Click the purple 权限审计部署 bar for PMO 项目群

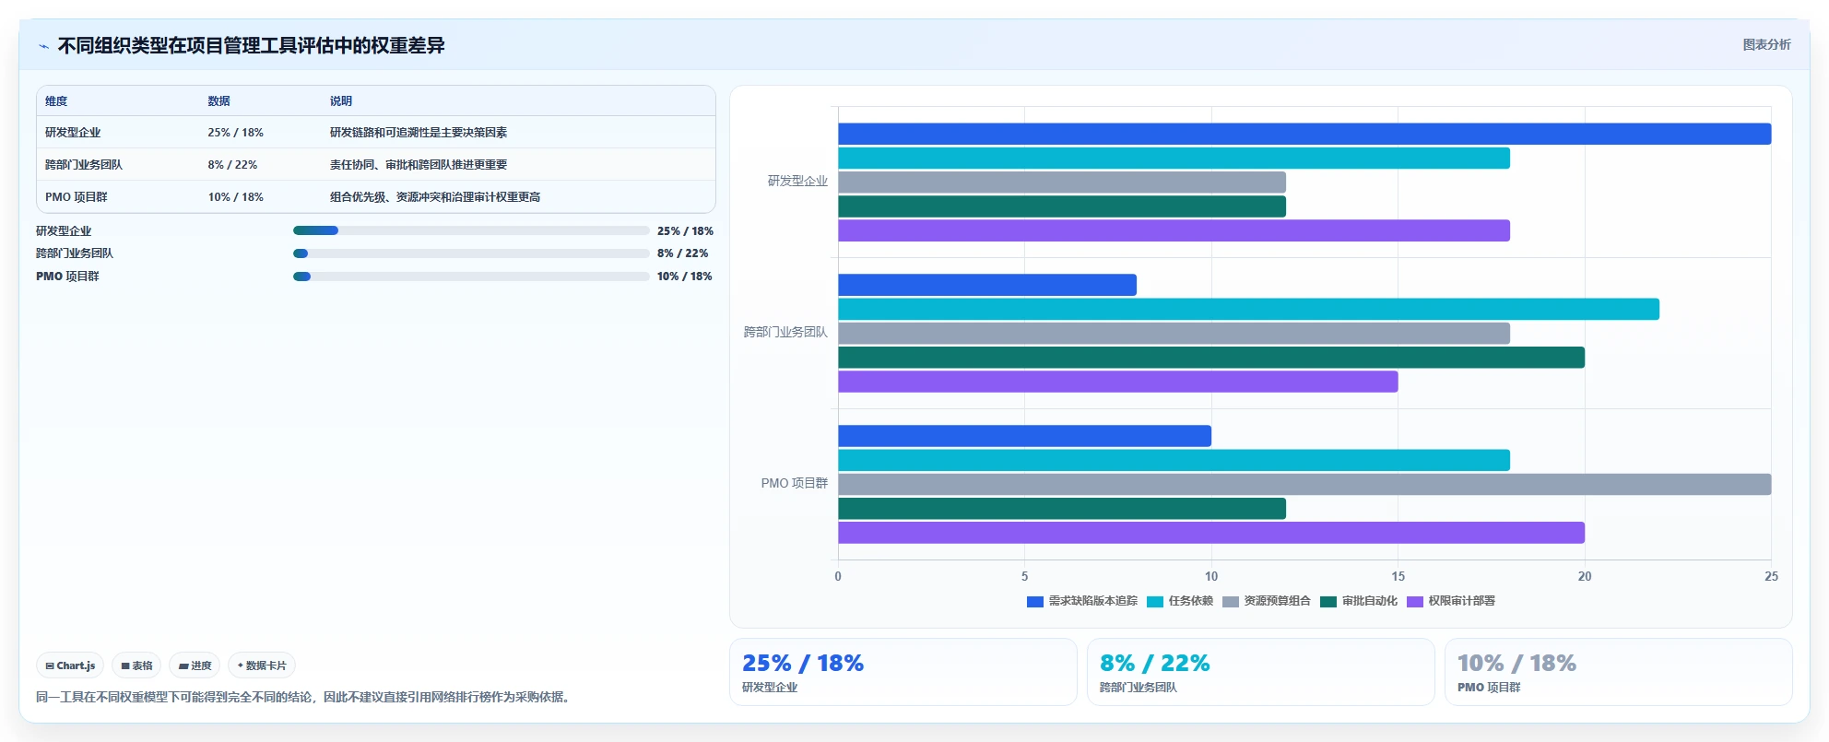[x=1211, y=533]
